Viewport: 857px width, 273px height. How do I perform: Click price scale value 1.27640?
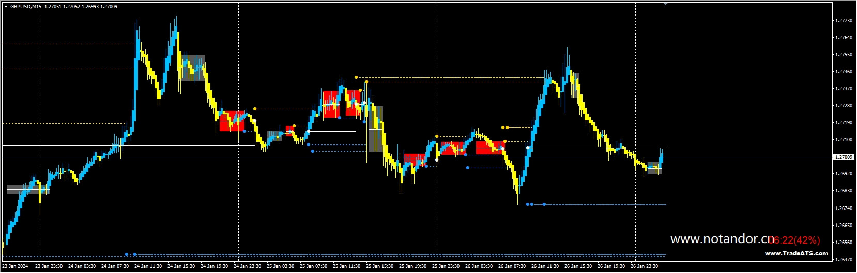[x=844, y=38]
